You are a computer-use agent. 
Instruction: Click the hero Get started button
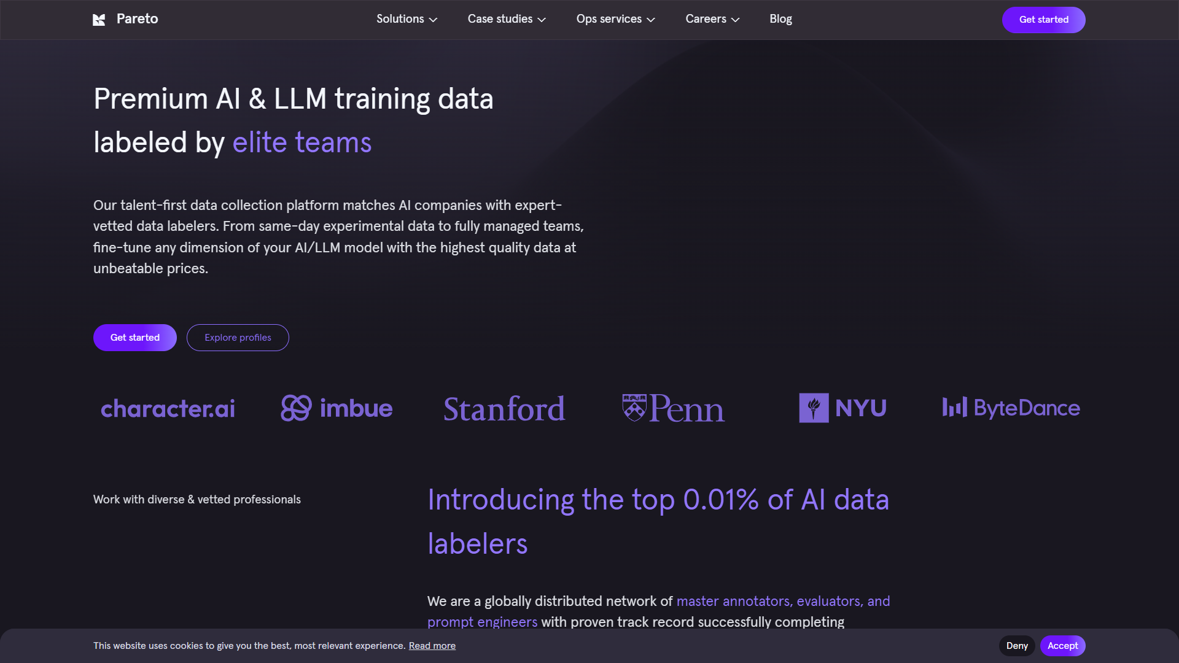134,337
